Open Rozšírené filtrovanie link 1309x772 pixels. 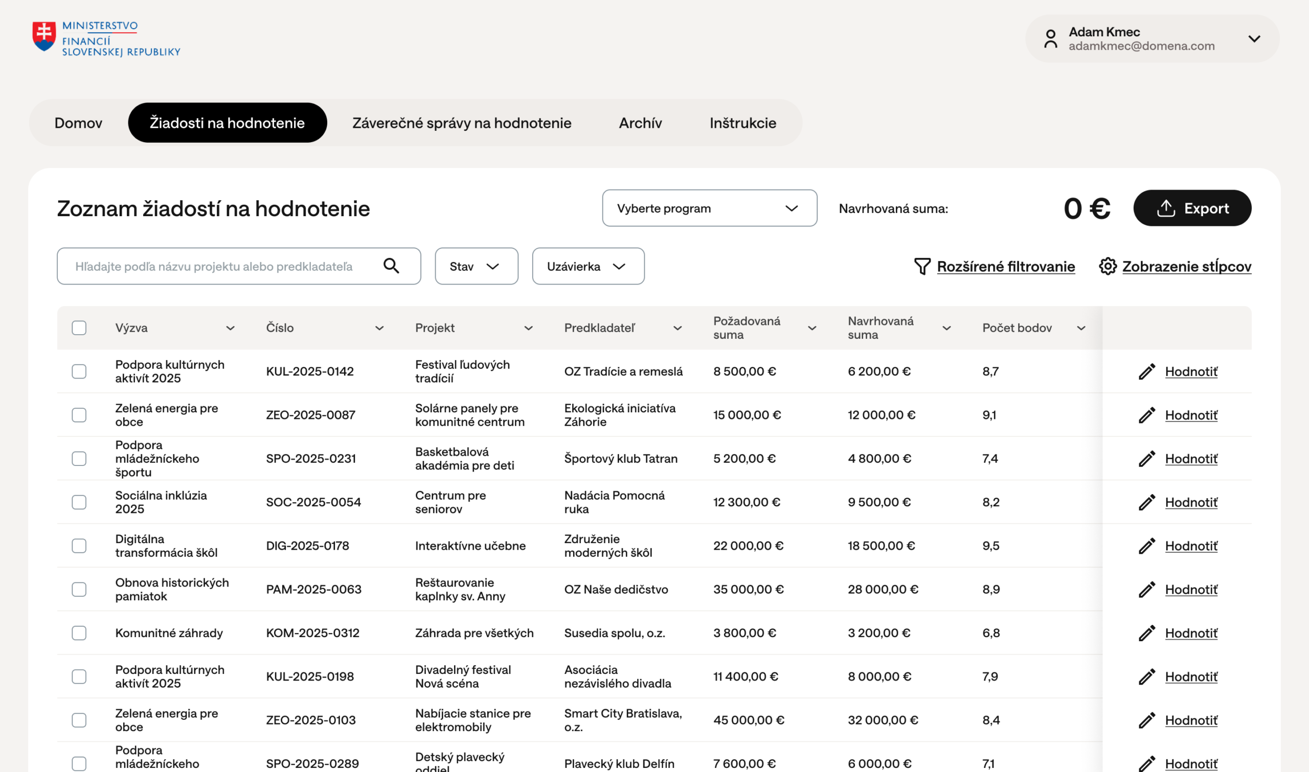(x=1006, y=266)
